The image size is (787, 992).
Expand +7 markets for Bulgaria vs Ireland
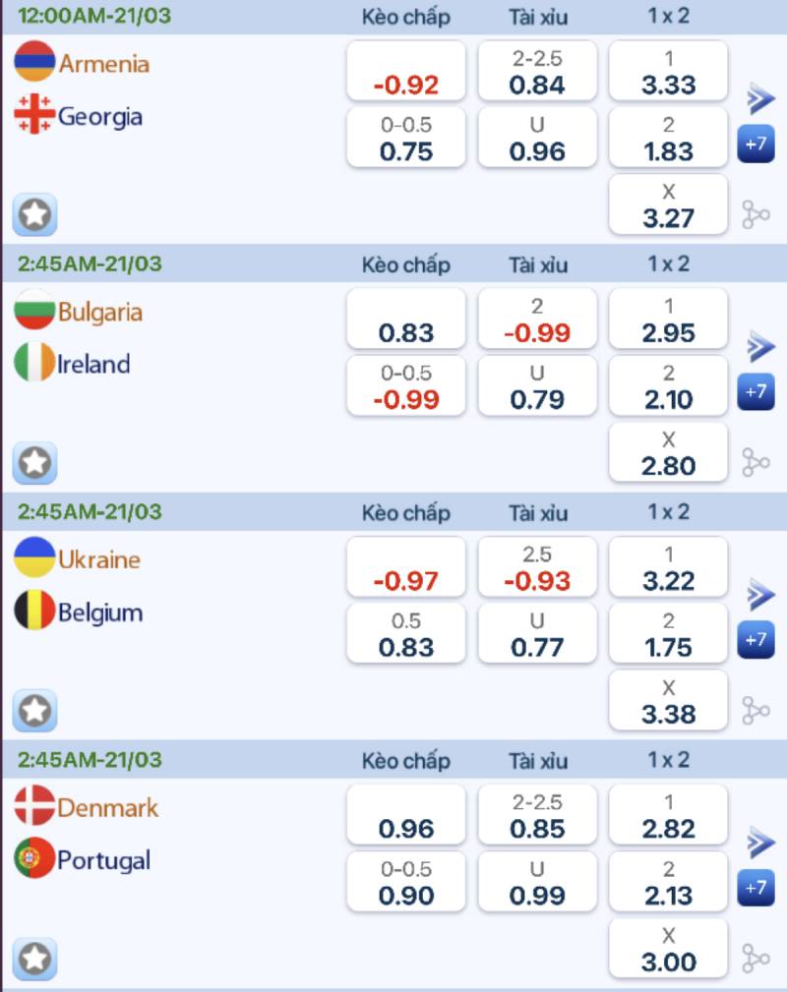pos(756,391)
